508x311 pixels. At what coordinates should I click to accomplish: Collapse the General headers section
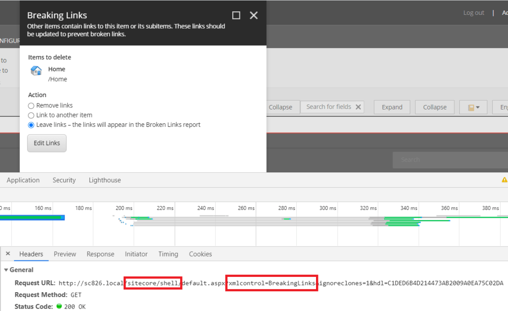click(6, 270)
